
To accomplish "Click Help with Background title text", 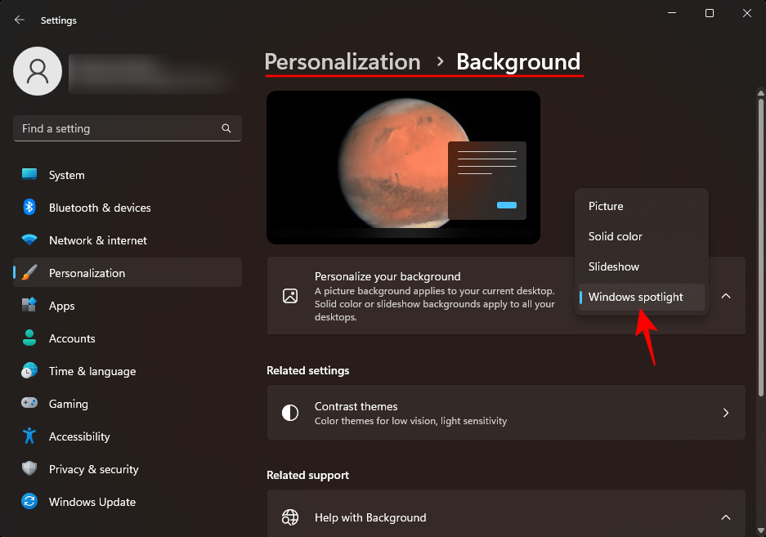I will (x=370, y=517).
